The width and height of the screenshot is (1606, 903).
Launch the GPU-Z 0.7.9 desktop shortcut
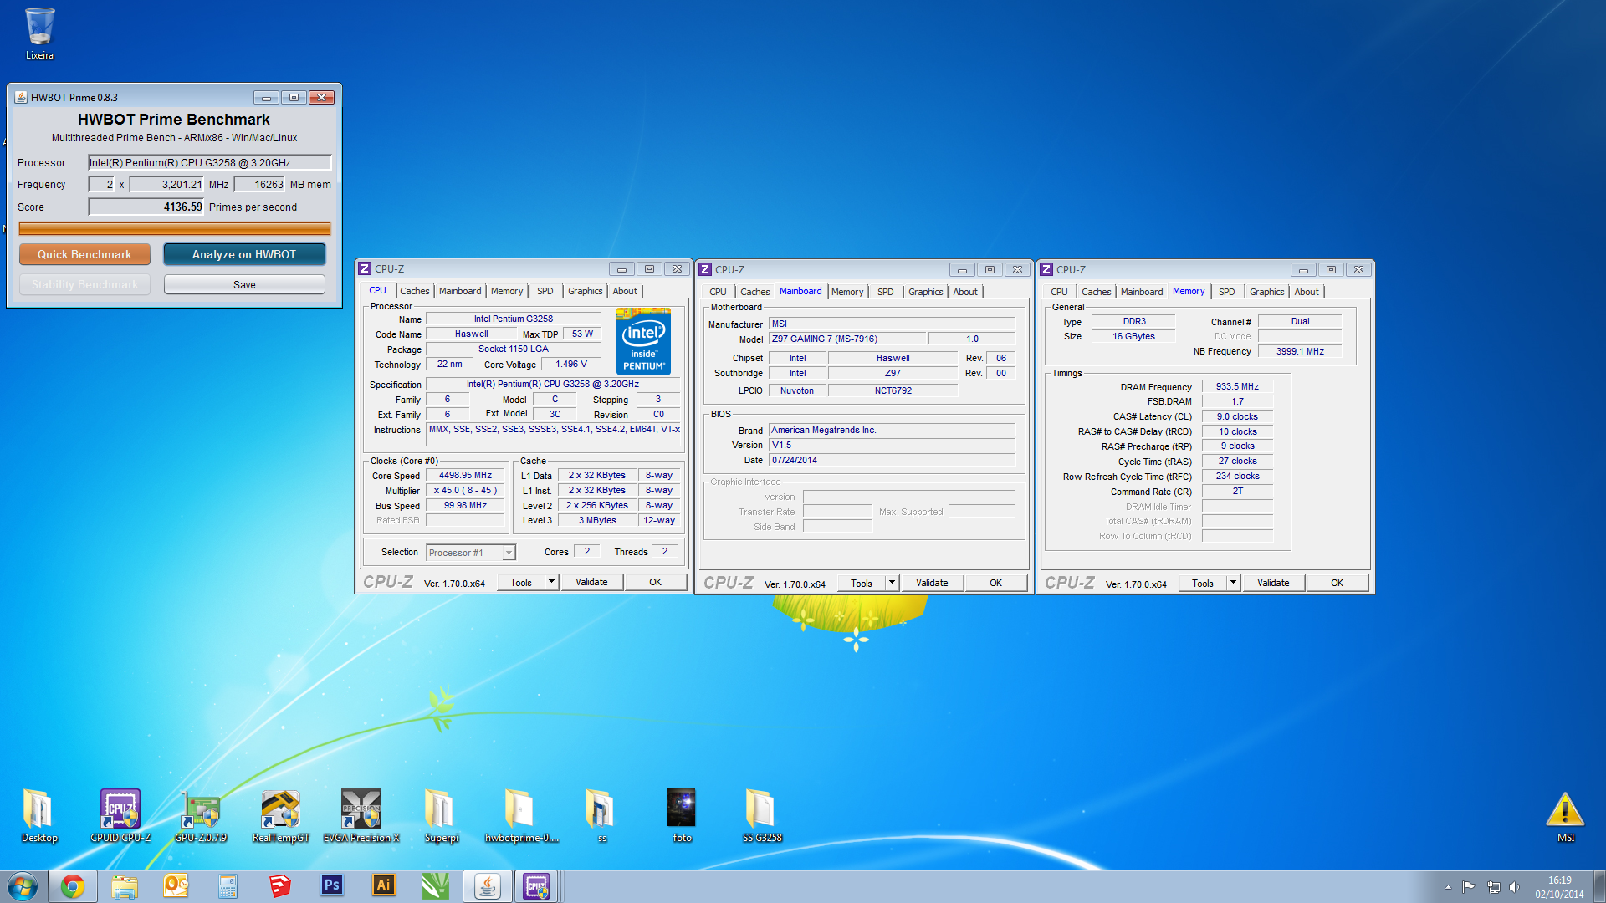point(201,815)
